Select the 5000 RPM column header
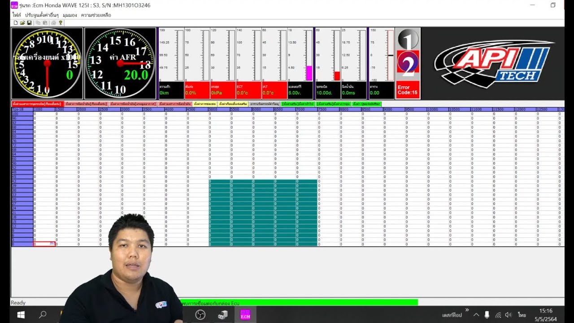Viewport: 574px width, 323px height. pos(220,109)
